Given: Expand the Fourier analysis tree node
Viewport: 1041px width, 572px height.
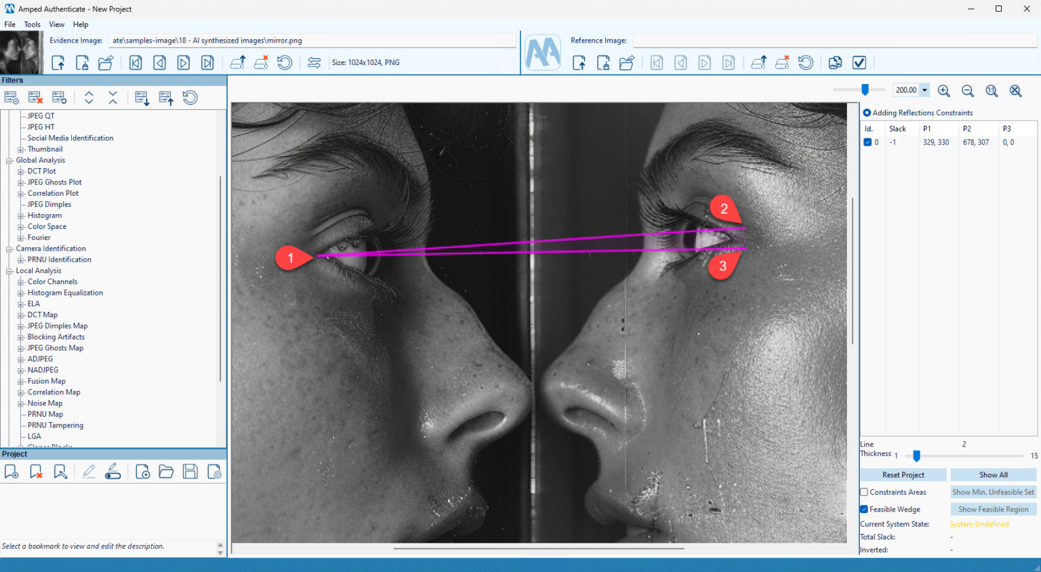Looking at the screenshot, I should pyautogui.click(x=21, y=237).
